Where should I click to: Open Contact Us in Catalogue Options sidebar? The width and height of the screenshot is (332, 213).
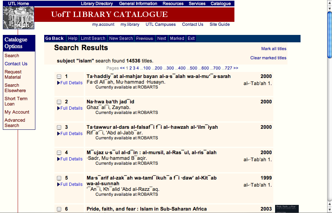coord(16,63)
